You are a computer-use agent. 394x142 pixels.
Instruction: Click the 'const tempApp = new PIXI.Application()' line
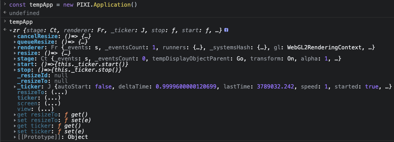[73, 5]
